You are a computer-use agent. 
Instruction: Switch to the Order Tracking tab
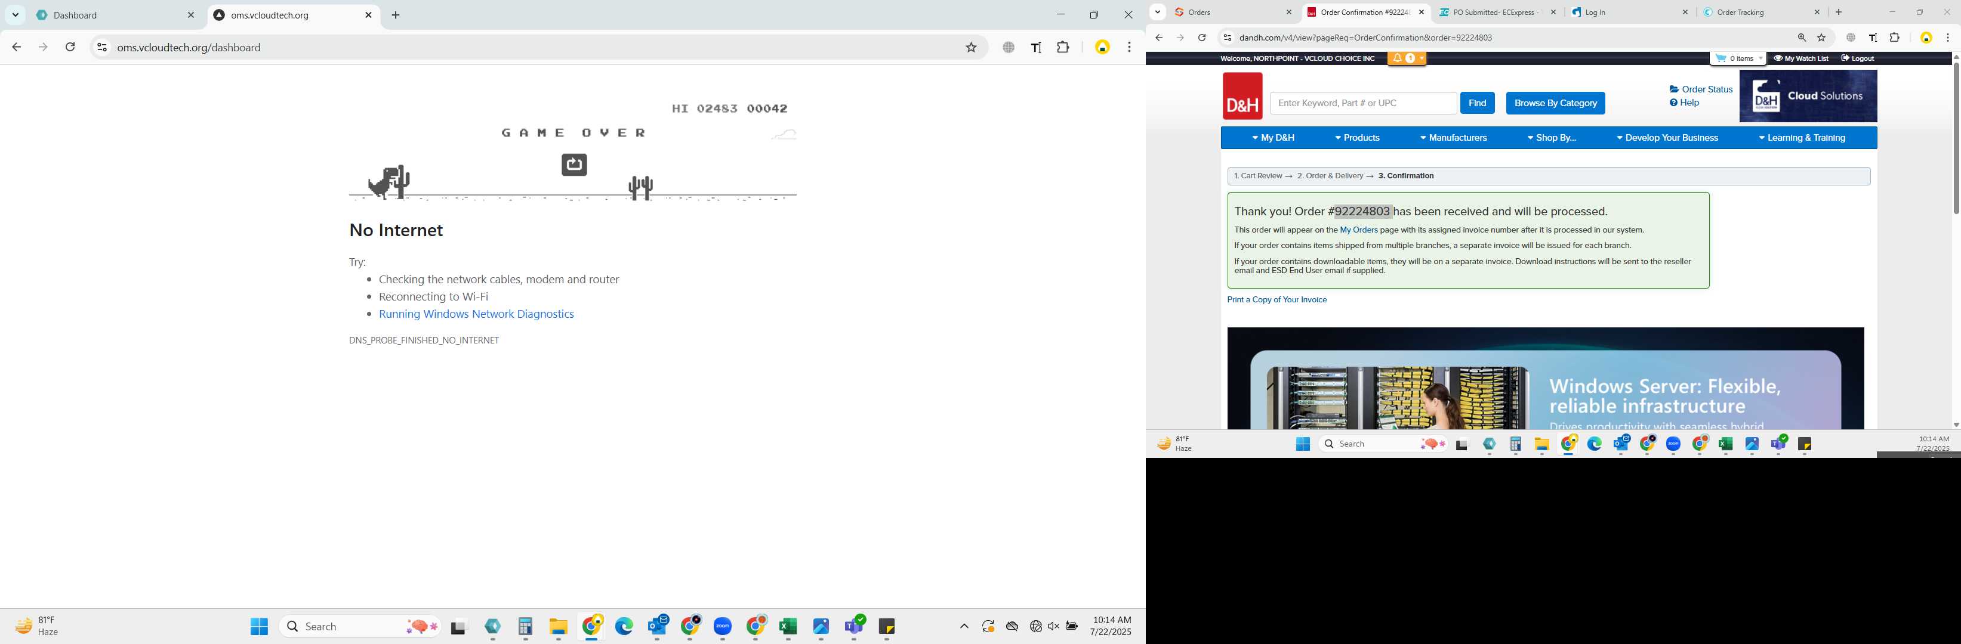[1761, 12]
